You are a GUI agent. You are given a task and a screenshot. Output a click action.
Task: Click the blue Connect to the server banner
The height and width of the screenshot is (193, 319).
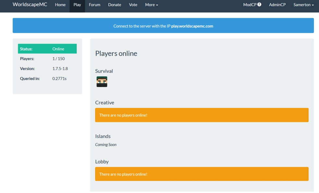pyautogui.click(x=163, y=25)
